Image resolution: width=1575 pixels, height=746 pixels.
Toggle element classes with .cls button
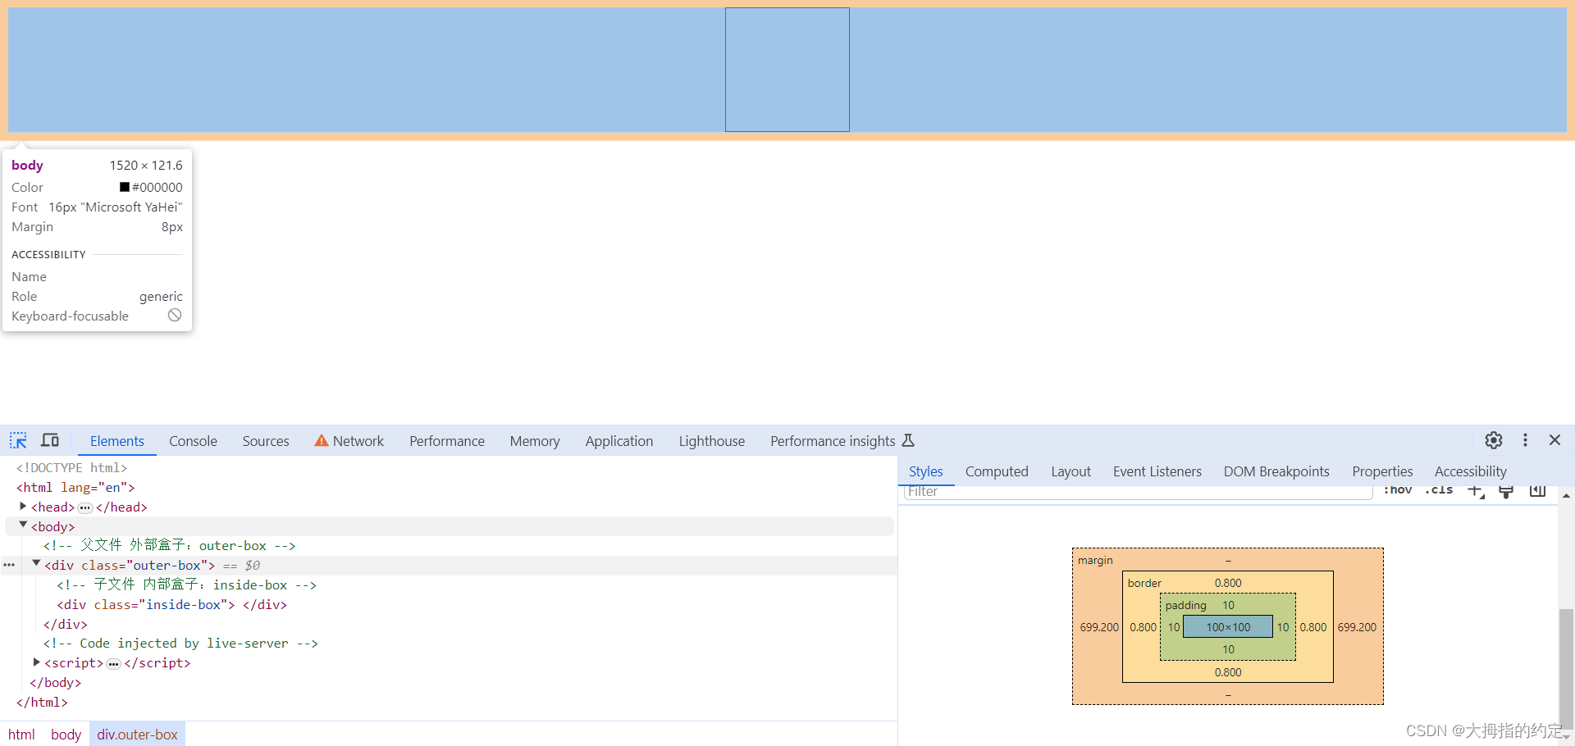1440,490
